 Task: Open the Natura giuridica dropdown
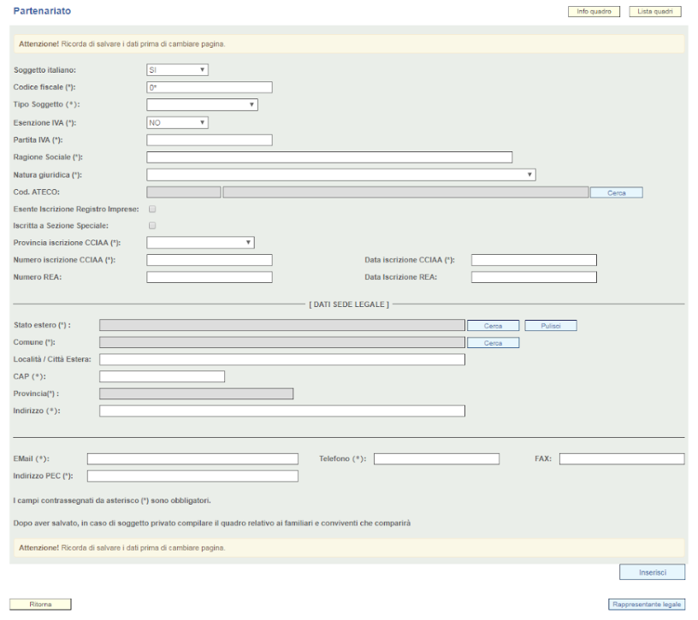pyautogui.click(x=340, y=174)
